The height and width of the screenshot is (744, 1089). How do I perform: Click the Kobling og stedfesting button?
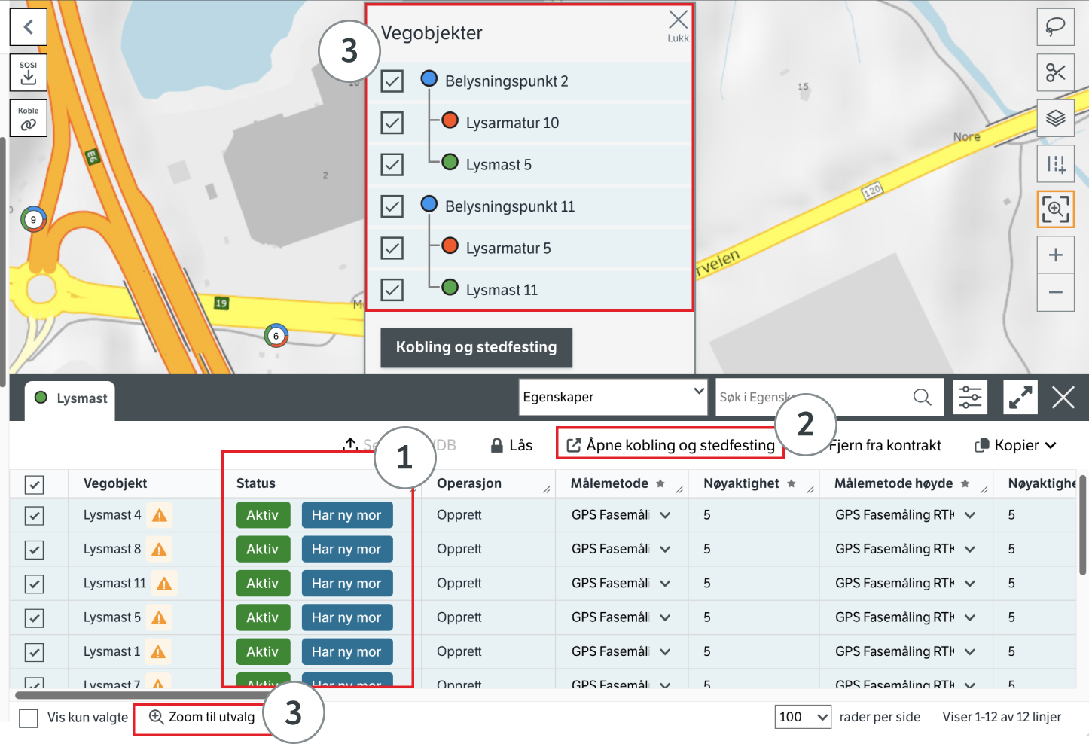click(476, 347)
